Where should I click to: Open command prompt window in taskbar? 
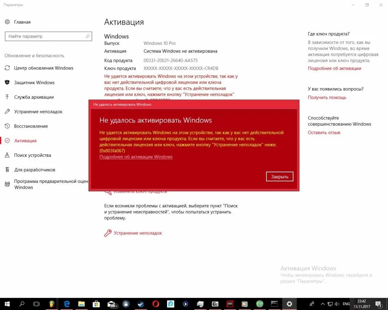(274, 304)
